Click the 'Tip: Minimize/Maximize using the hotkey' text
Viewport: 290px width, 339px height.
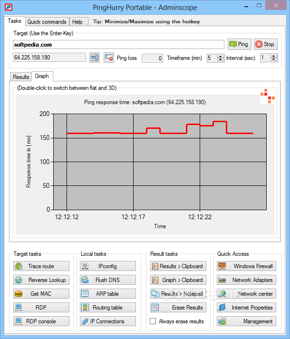click(x=146, y=21)
